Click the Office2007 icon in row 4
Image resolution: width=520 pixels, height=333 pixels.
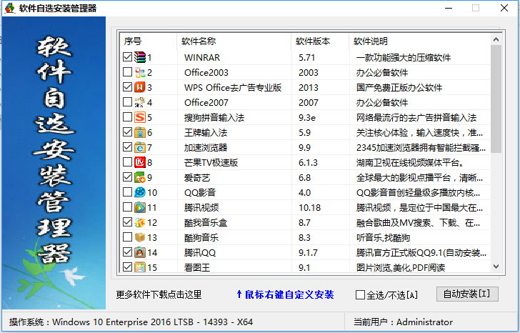pyautogui.click(x=140, y=102)
